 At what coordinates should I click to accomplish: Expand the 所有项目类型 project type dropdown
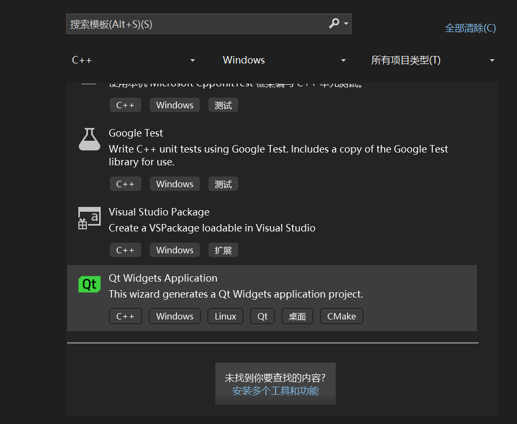click(x=432, y=60)
